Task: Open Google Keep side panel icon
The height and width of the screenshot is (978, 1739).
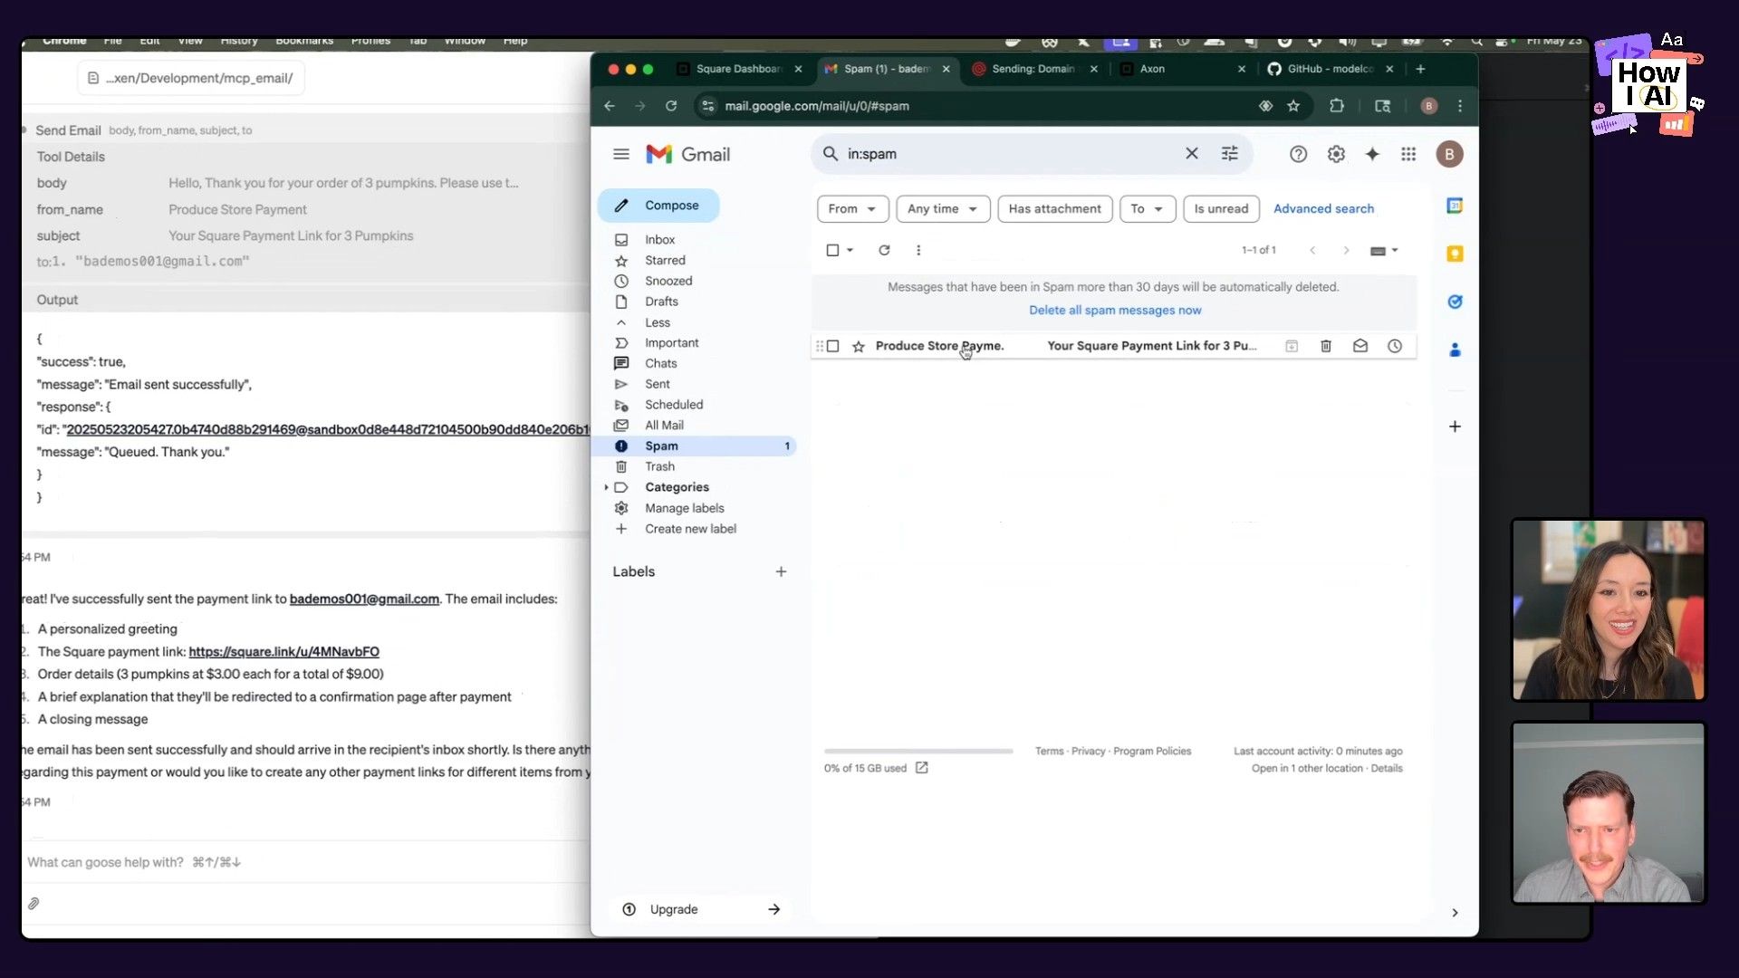Action: coord(1455,254)
